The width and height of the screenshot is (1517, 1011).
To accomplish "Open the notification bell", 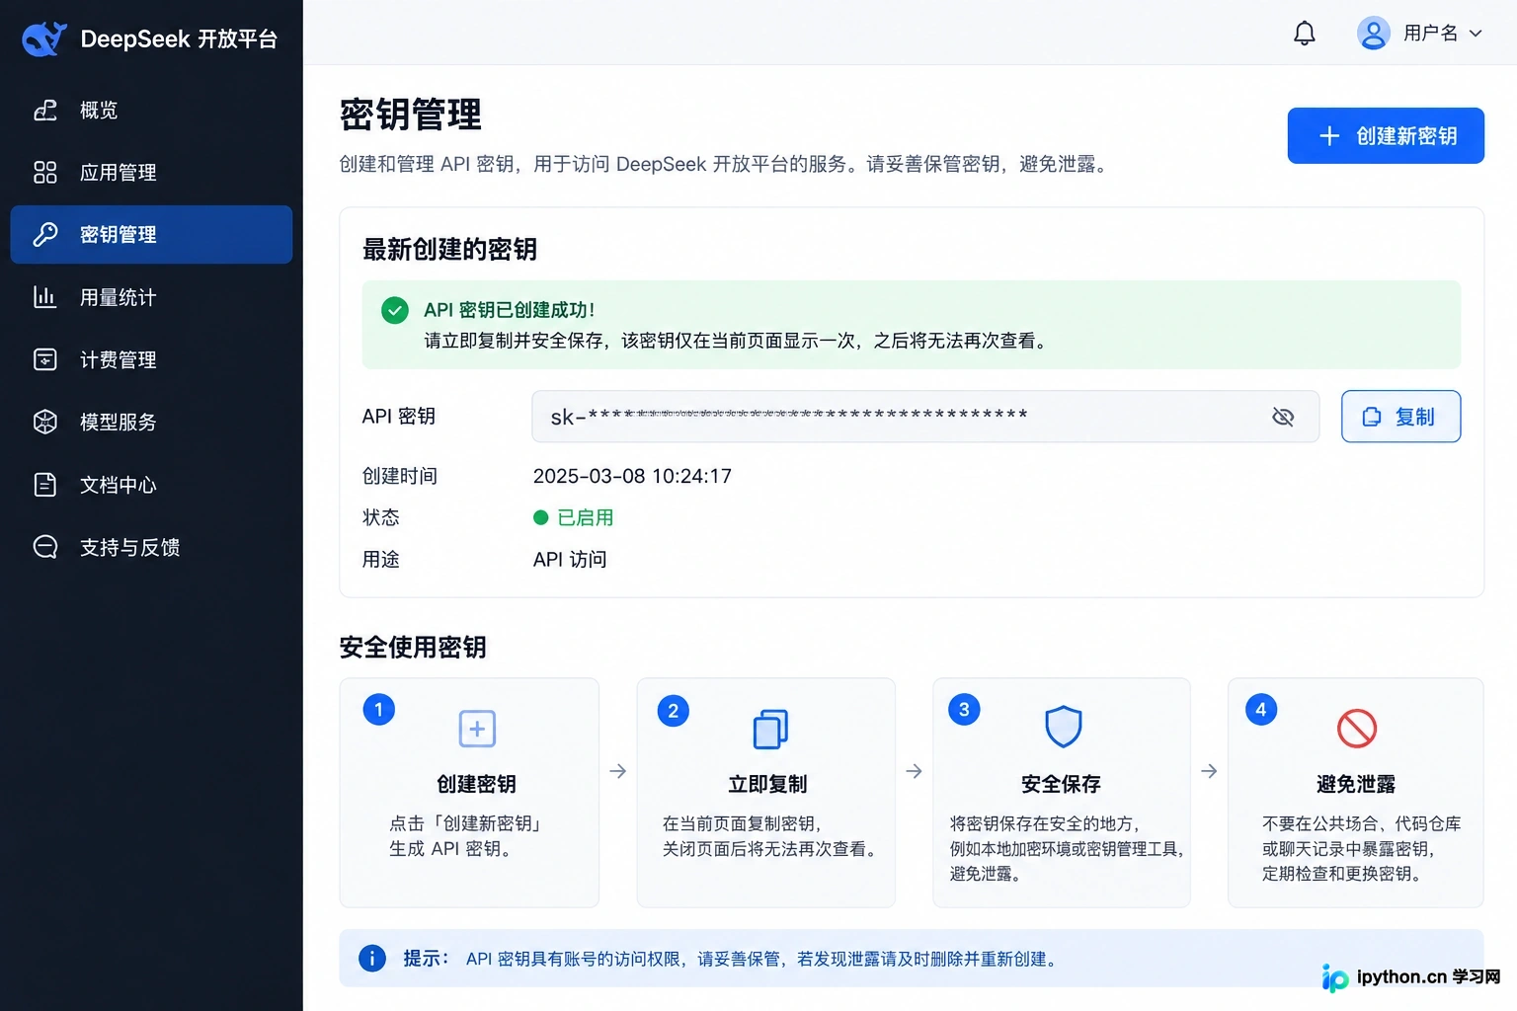I will click(1305, 34).
